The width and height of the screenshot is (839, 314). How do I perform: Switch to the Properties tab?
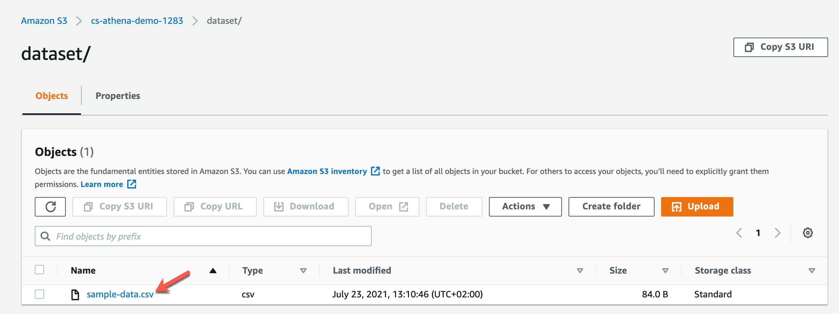click(118, 96)
